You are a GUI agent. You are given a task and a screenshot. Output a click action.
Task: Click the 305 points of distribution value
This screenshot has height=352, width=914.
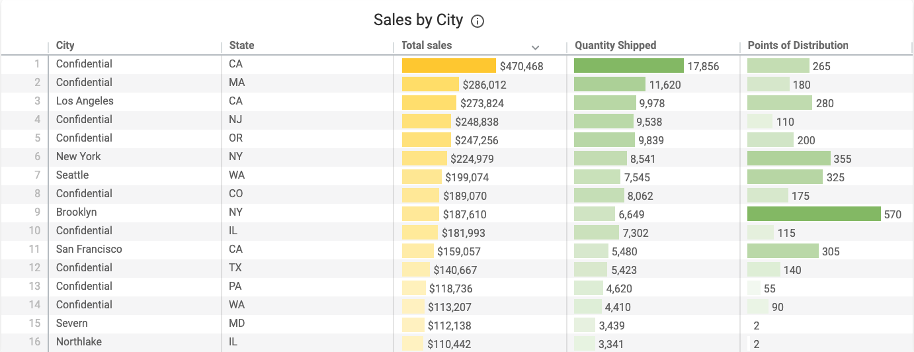[x=831, y=251]
